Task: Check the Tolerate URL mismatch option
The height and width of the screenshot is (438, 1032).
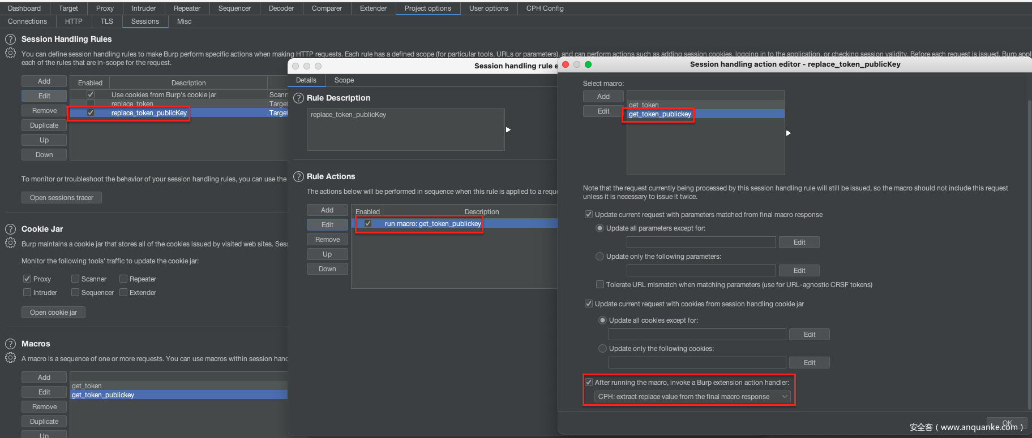Action: pos(600,284)
